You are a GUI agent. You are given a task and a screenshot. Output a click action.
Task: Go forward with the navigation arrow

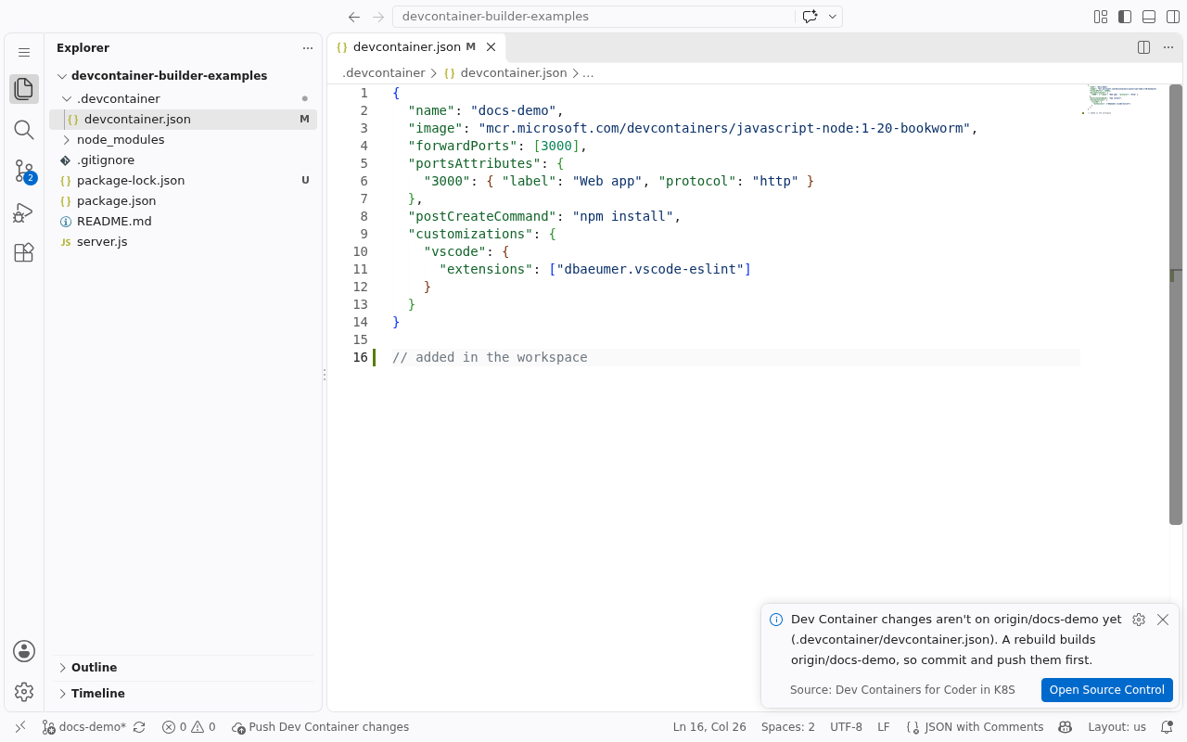(377, 17)
